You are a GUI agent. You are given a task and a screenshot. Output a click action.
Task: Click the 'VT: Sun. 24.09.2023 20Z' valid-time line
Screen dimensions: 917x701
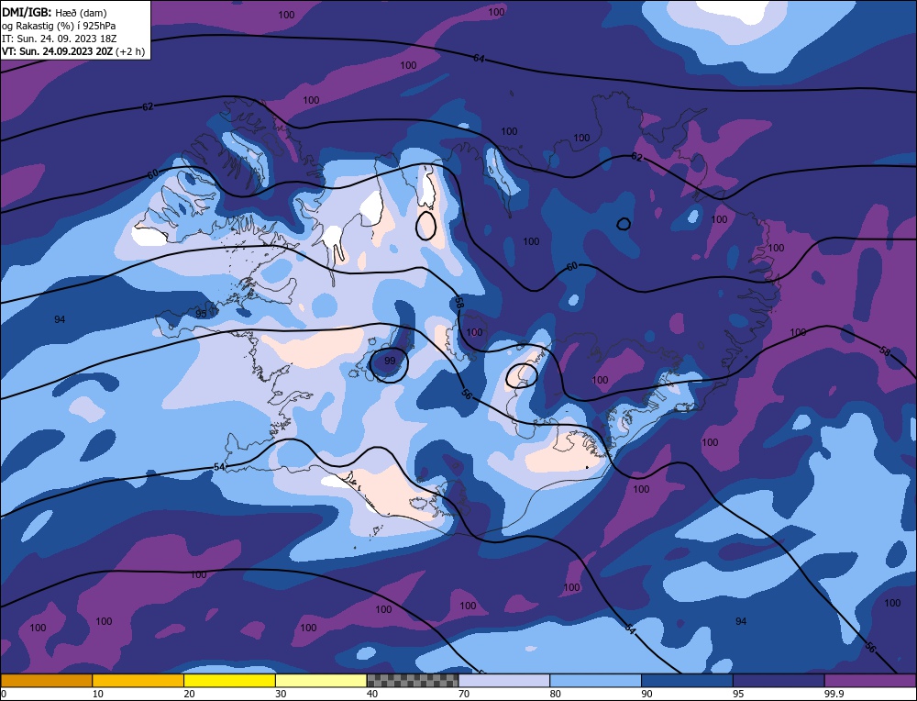[x=73, y=51]
